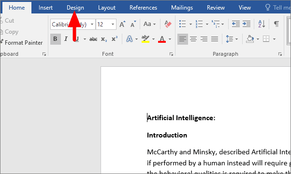Click the Decrease Indent icon

tap(236, 24)
